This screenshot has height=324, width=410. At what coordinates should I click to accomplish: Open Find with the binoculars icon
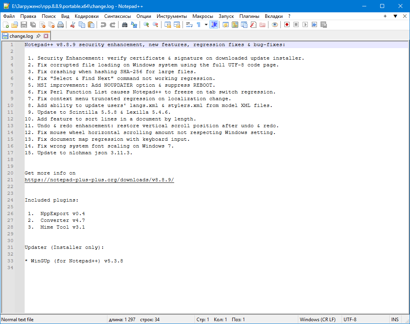point(124,25)
